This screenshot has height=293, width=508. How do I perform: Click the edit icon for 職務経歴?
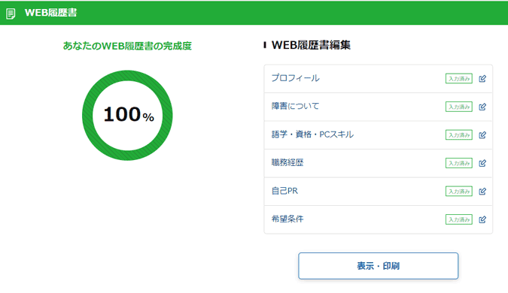[482, 163]
